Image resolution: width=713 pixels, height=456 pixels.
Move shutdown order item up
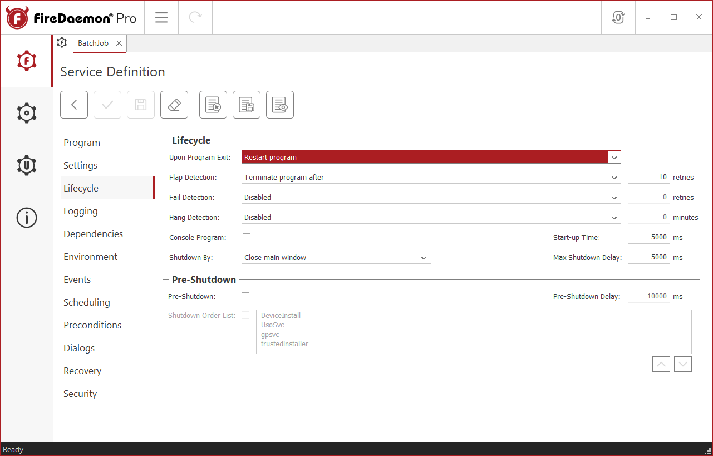click(x=661, y=365)
